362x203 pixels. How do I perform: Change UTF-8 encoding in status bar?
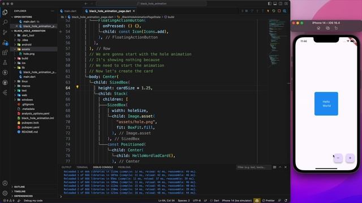(197, 201)
